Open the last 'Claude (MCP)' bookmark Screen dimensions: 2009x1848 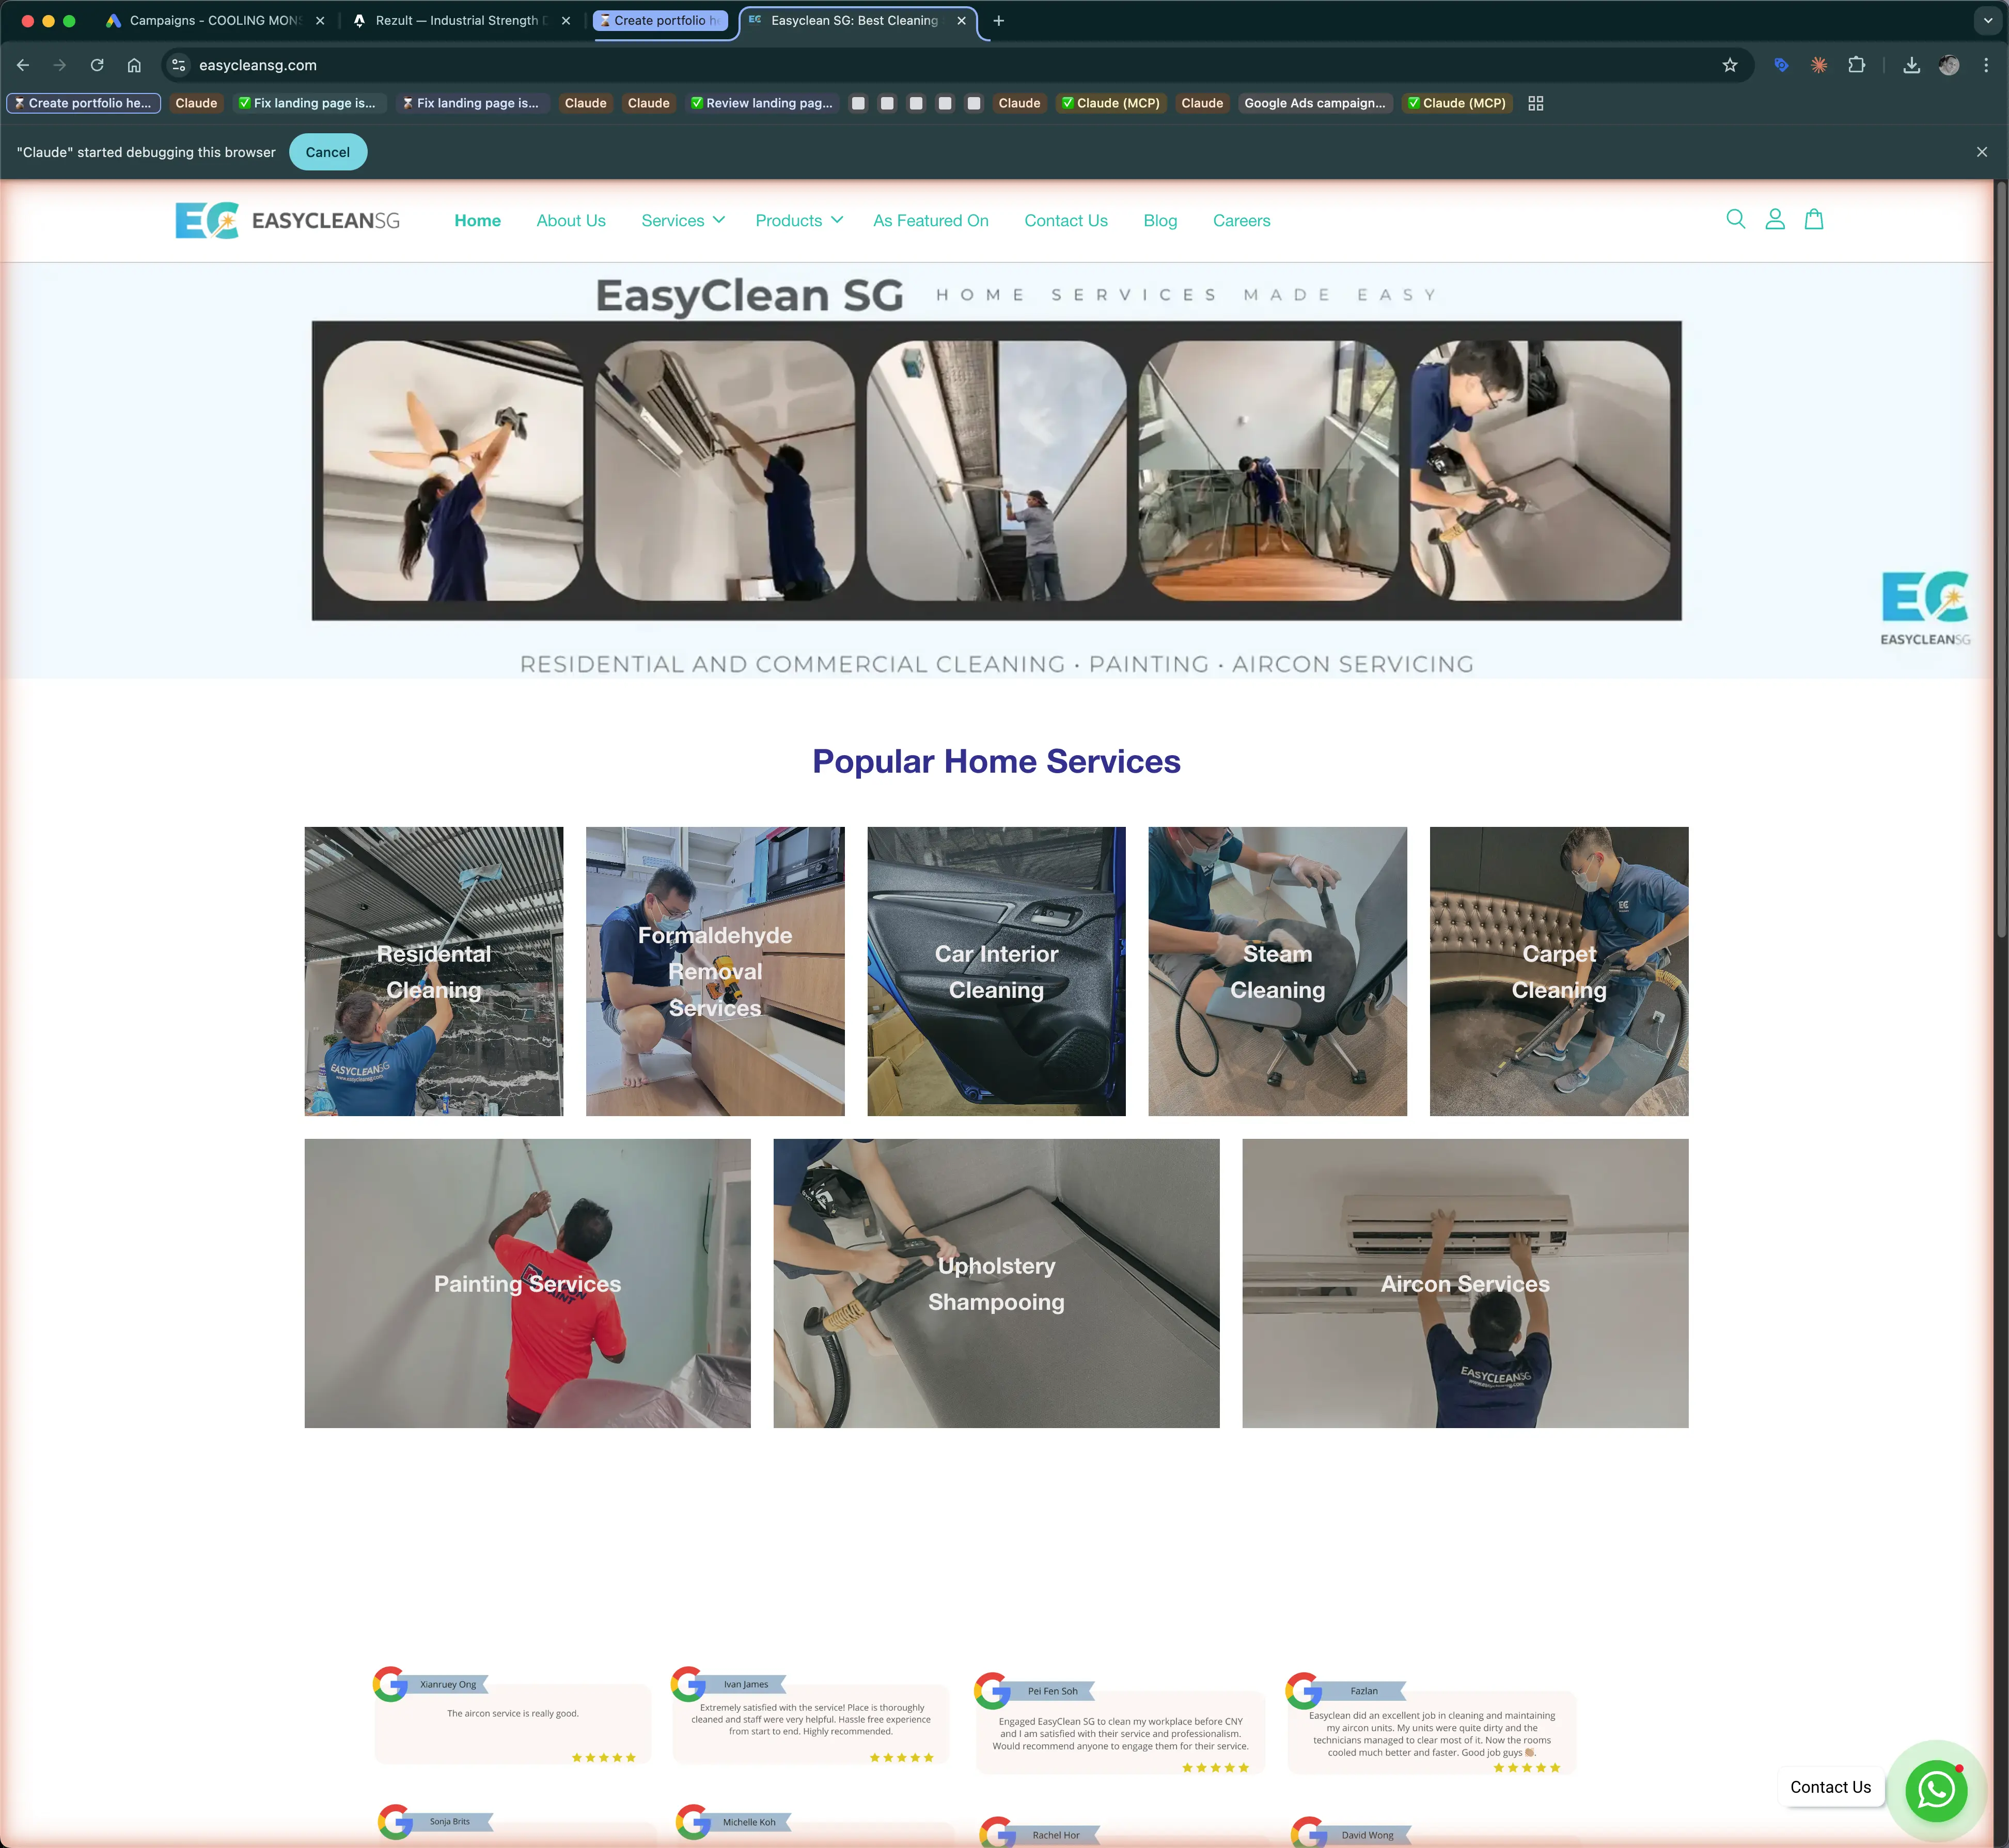(1457, 103)
